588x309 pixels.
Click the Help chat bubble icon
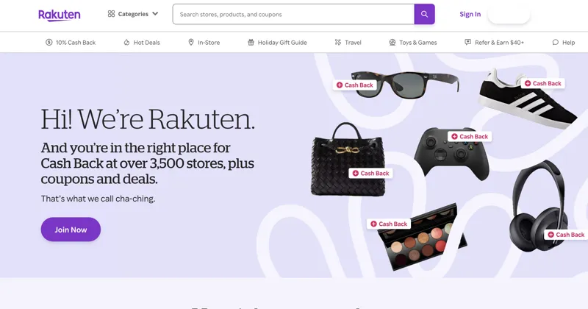pyautogui.click(x=556, y=43)
